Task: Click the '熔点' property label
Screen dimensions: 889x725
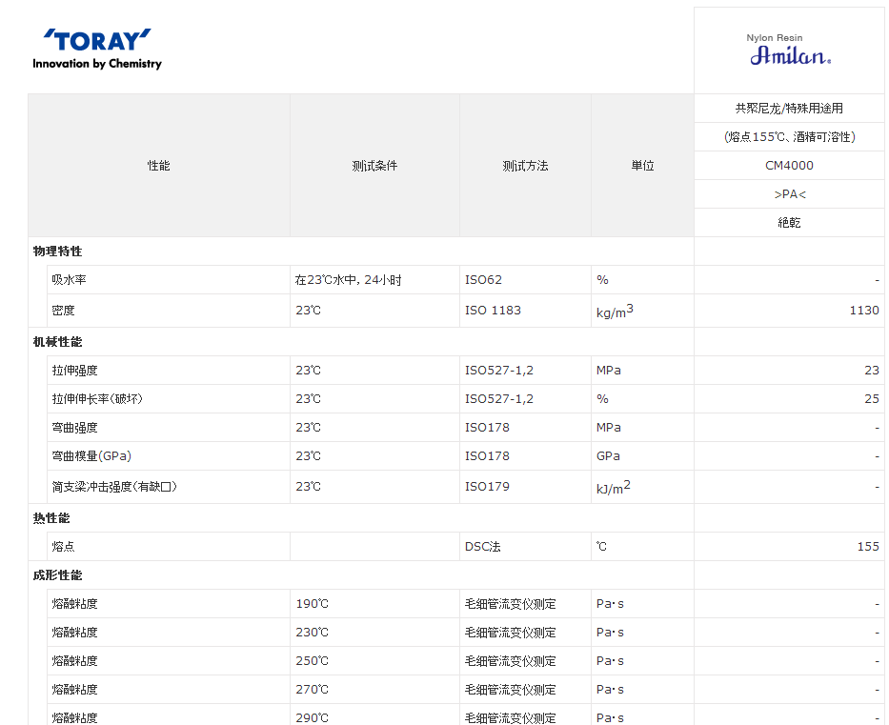Action: tap(63, 547)
